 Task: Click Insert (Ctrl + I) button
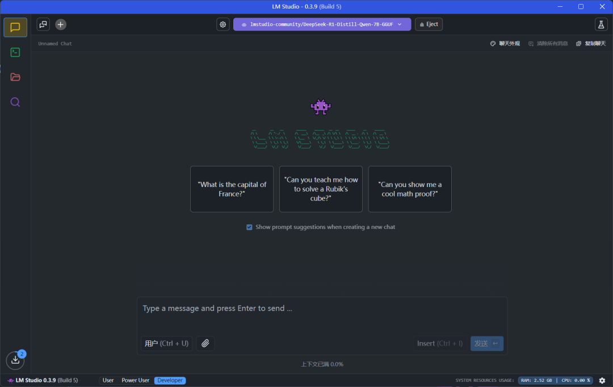point(440,344)
